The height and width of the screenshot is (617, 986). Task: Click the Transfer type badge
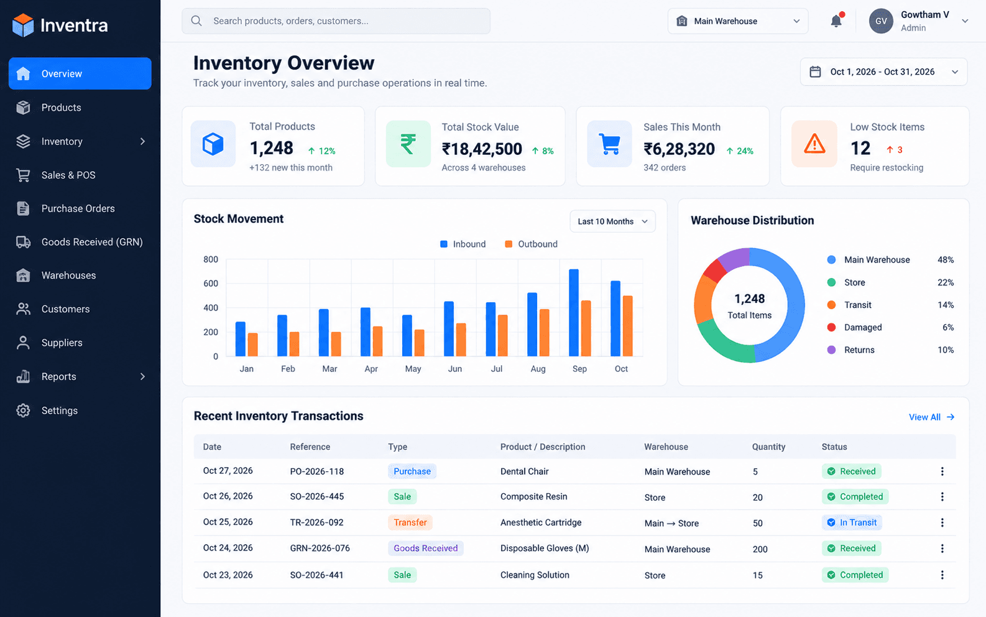(410, 522)
